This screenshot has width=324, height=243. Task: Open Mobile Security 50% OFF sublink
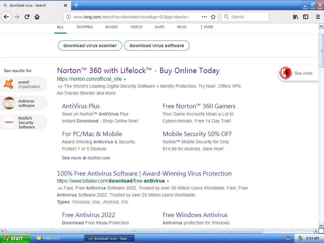pyautogui.click(x=197, y=134)
